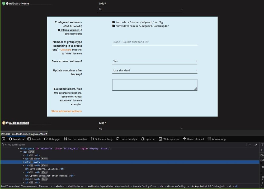Open the Stilbearbeitung tab
264x189 pixels.
(x=102, y=139)
